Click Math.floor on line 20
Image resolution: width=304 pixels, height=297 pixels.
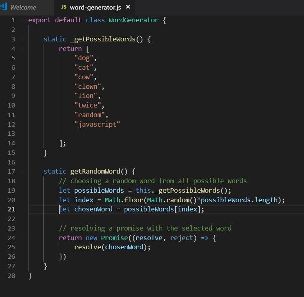(124, 200)
